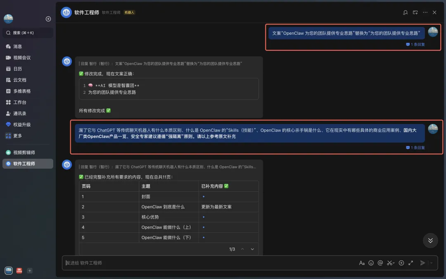Open 工作台 workbench
The height and width of the screenshot is (279, 446).
28,102
